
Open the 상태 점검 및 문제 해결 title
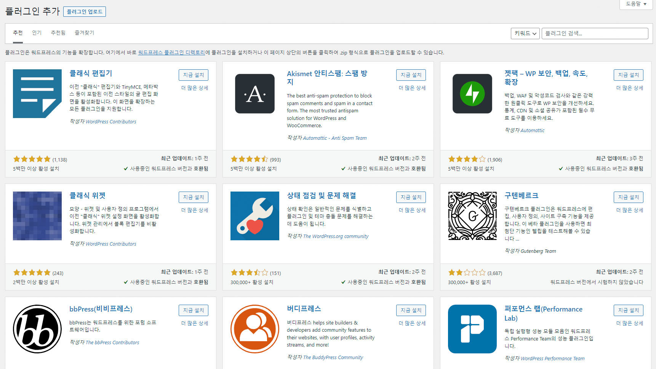[x=322, y=196]
